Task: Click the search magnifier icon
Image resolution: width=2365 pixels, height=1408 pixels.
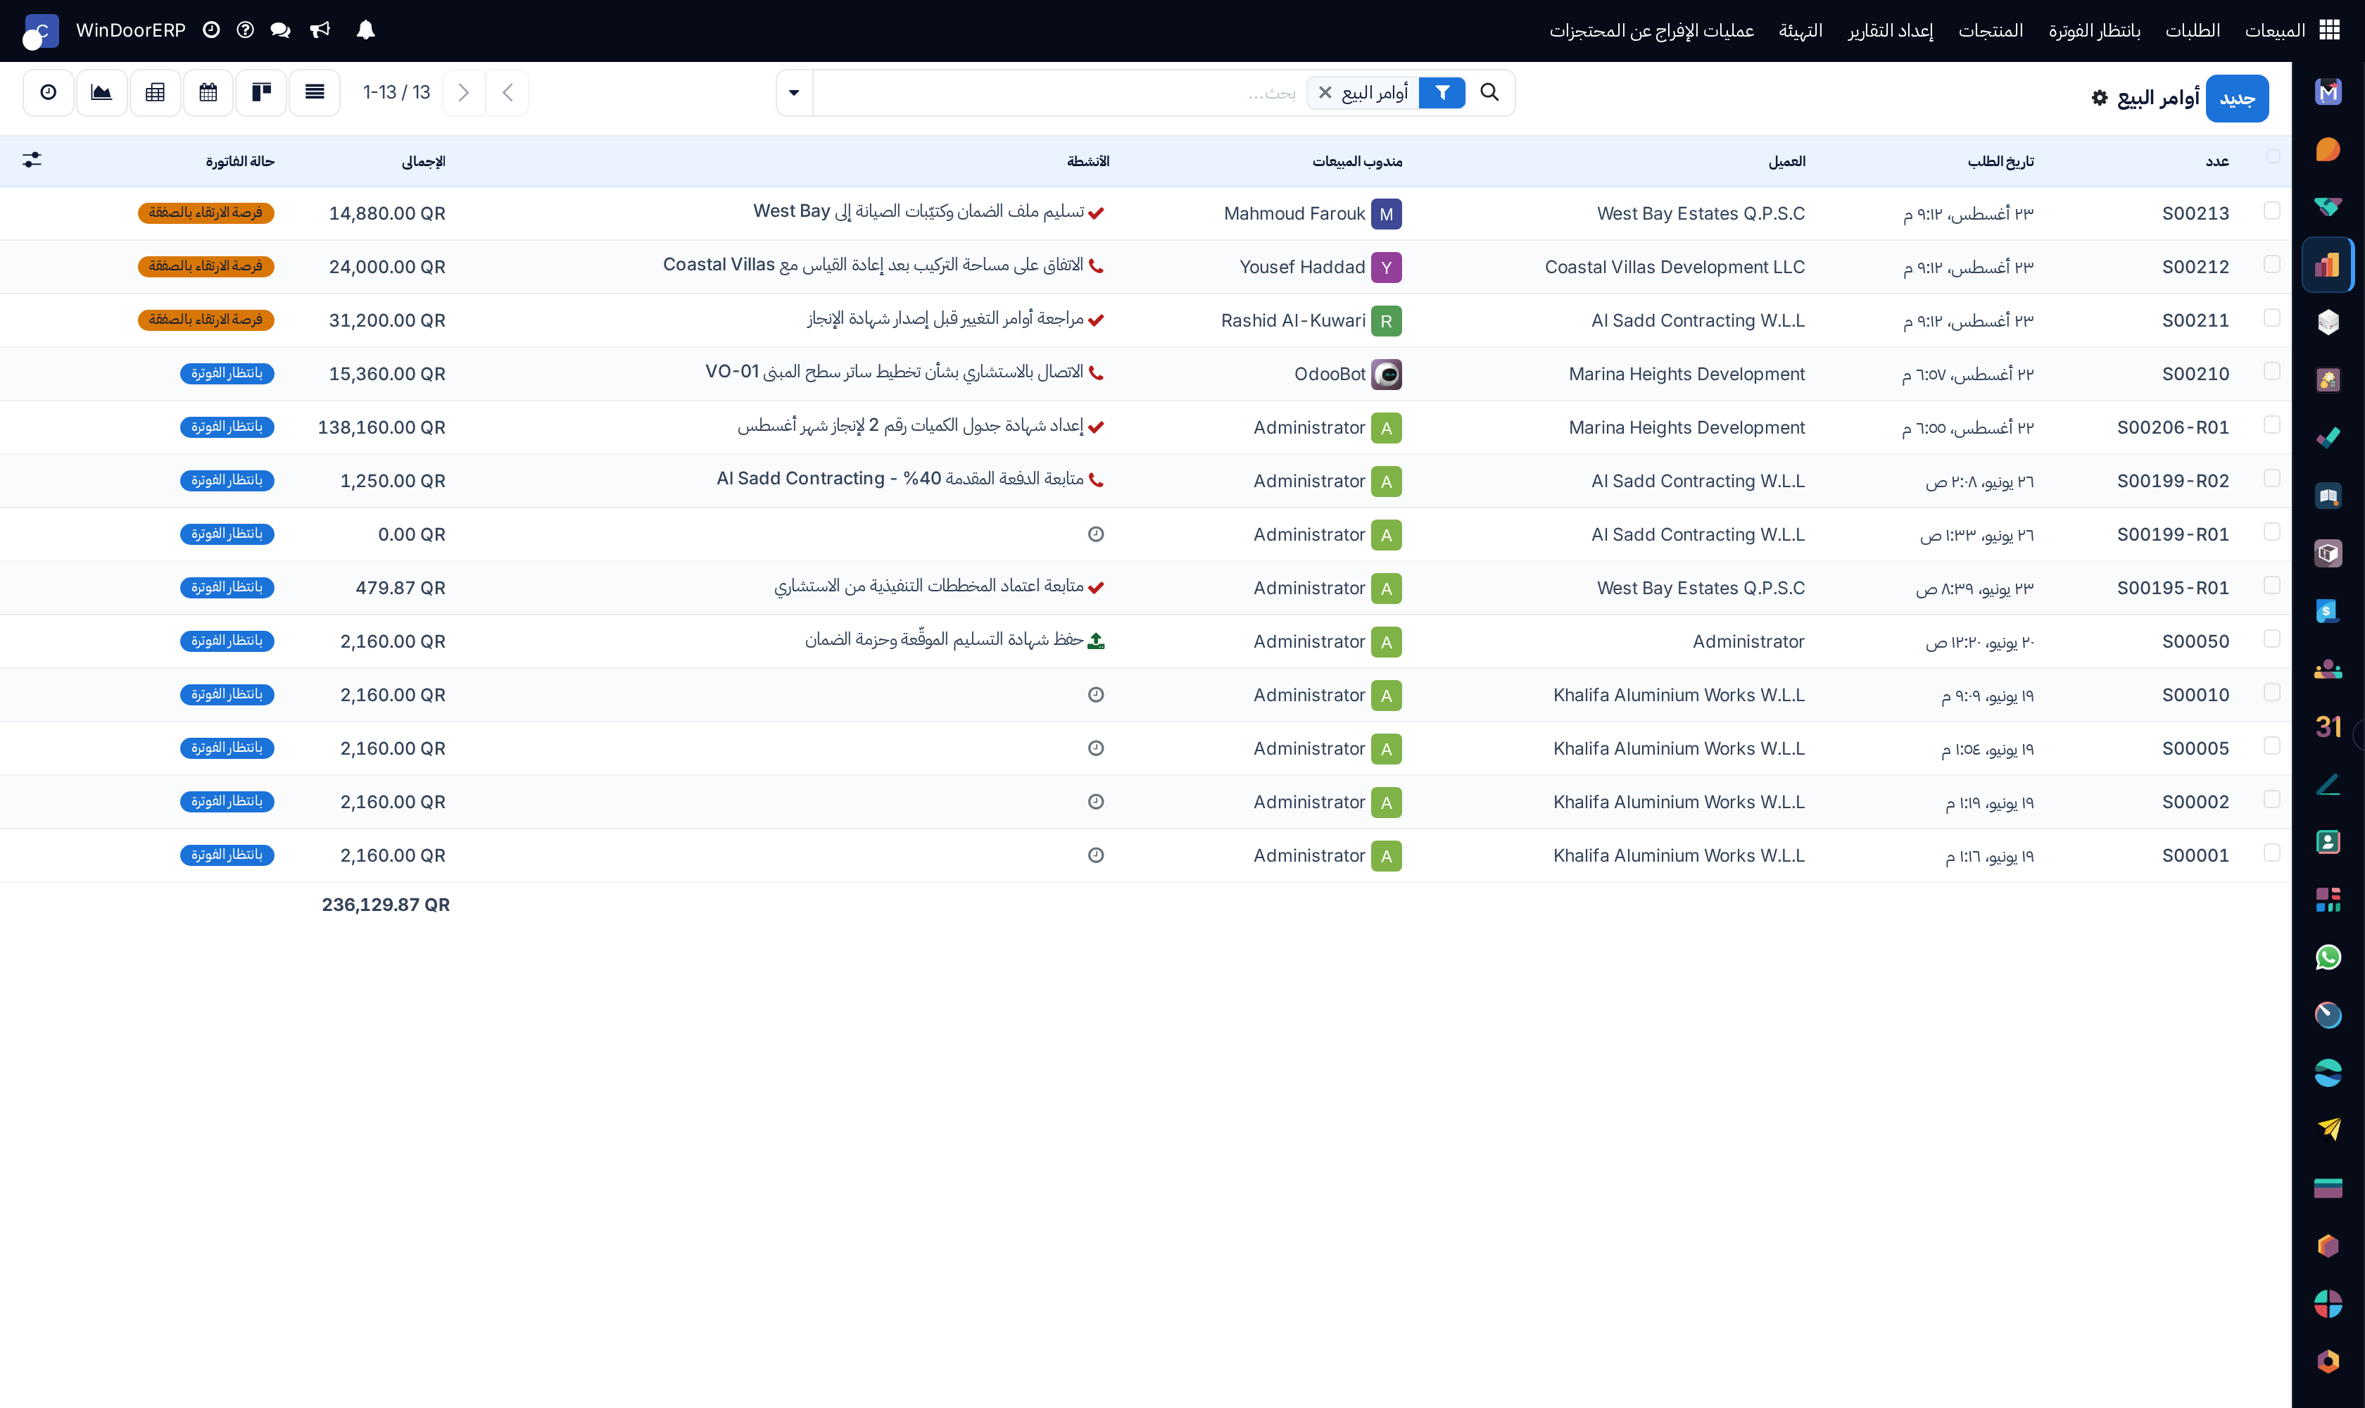Action: pos(1489,93)
